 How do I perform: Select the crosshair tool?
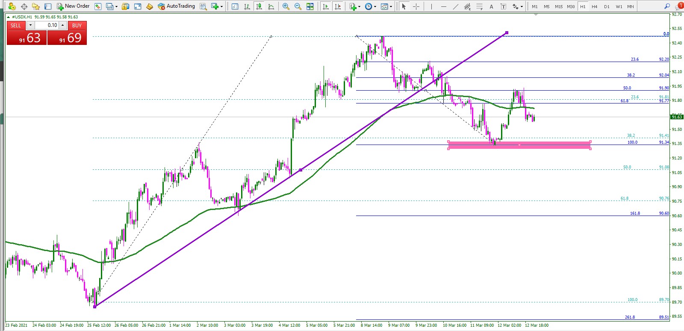416,6
